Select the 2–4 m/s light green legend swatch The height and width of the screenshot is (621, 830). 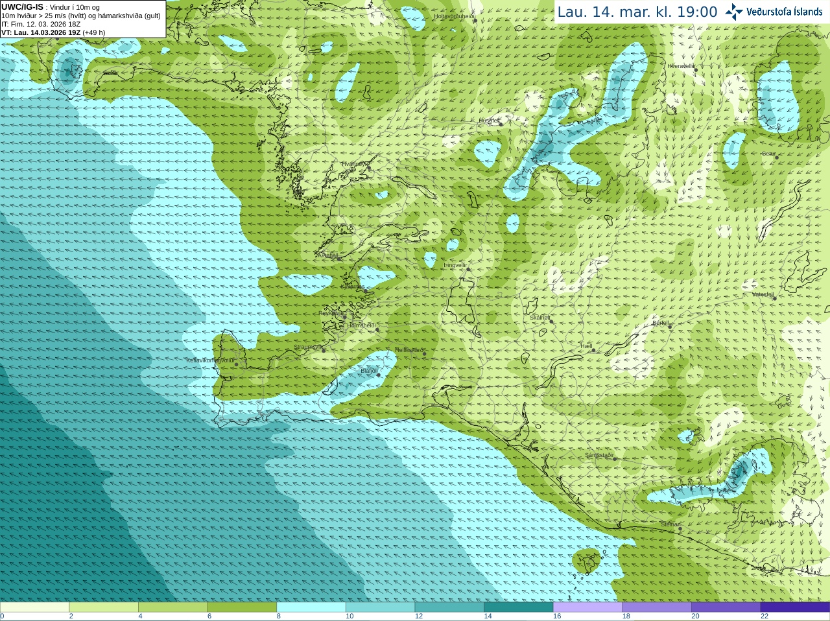[x=104, y=607]
